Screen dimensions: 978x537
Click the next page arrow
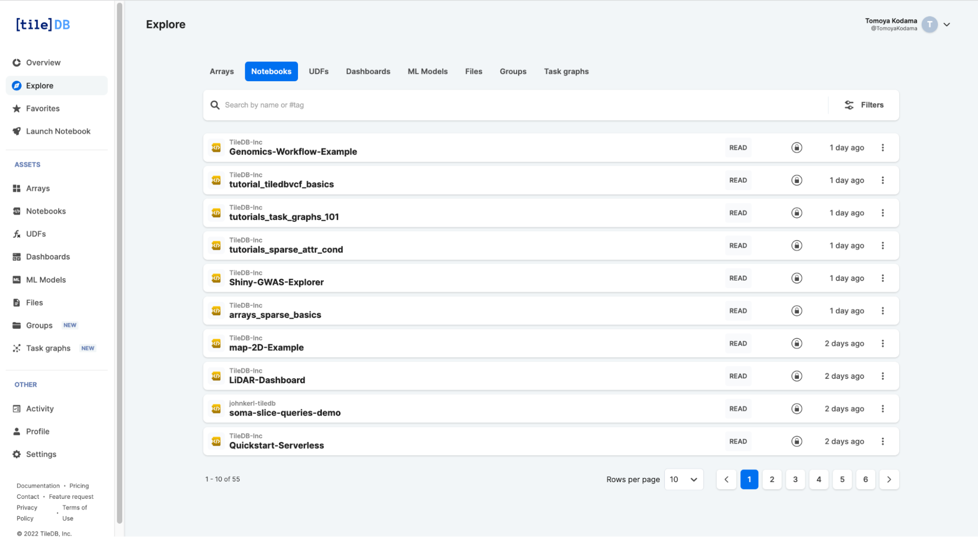(889, 479)
